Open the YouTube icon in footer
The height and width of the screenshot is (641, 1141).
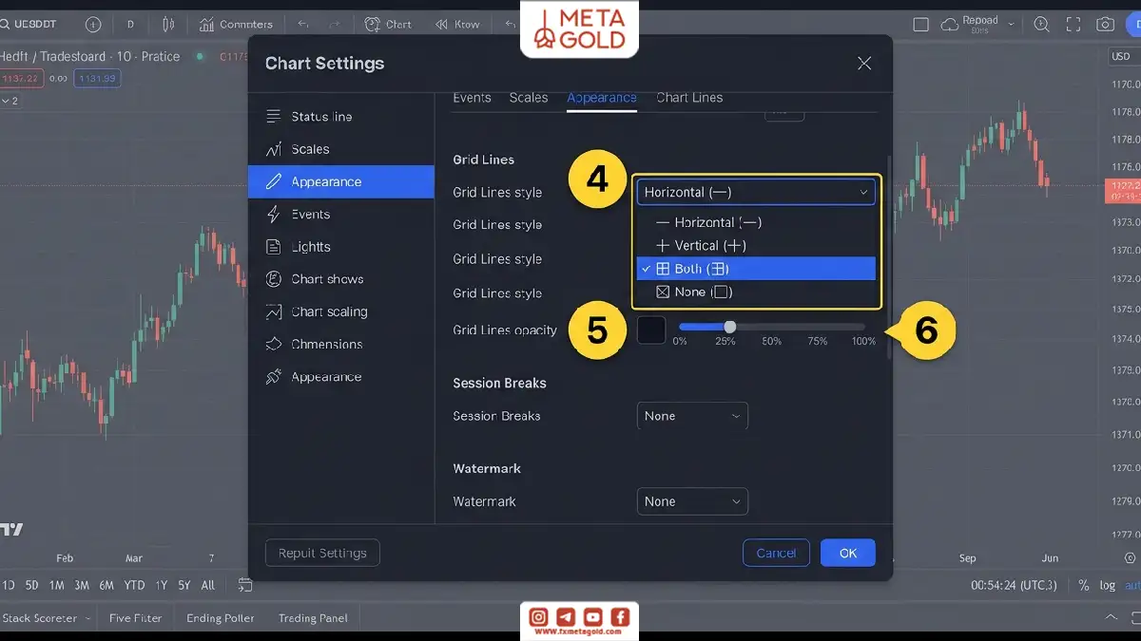592,617
